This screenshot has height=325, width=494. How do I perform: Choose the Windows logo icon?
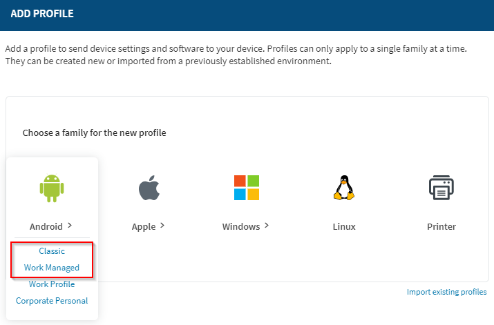pyautogui.click(x=245, y=188)
